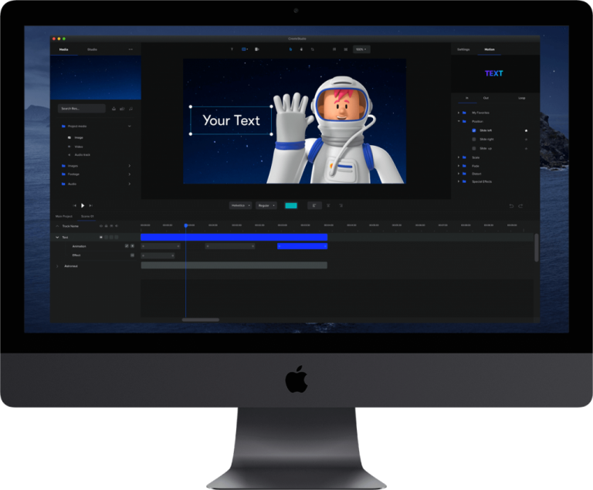Click the redo arrow icon
This screenshot has width=593, height=490.
pyautogui.click(x=520, y=206)
